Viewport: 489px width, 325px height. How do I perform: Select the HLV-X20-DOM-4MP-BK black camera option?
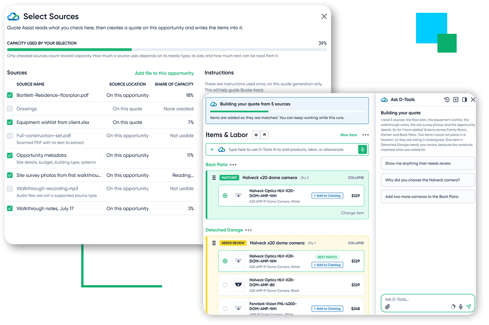pyautogui.click(x=225, y=285)
